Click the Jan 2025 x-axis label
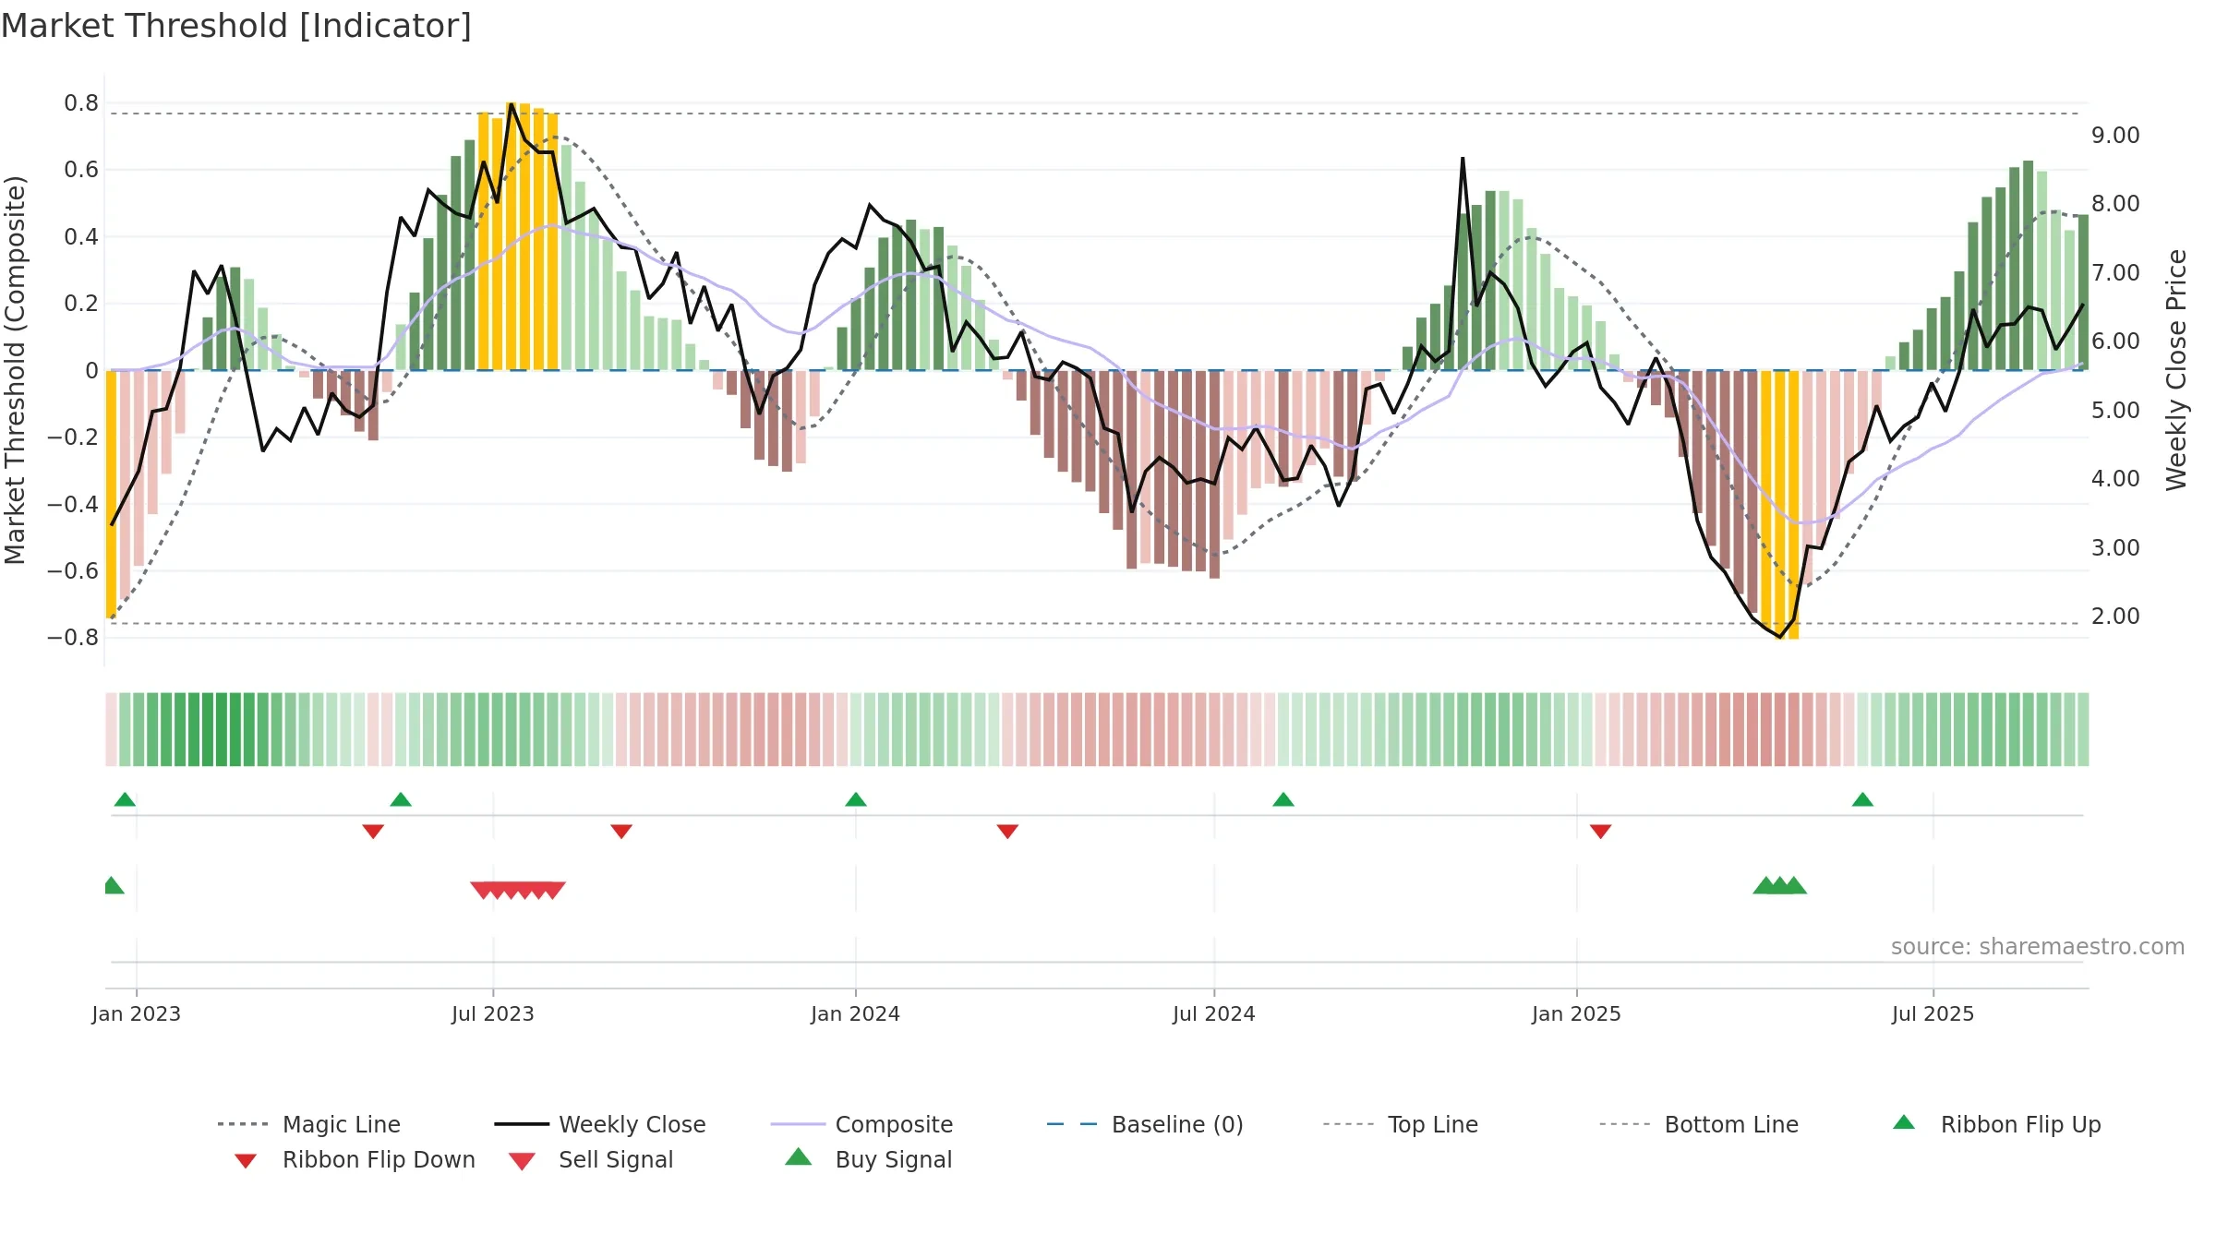The image size is (2216, 1246). tap(1577, 1013)
